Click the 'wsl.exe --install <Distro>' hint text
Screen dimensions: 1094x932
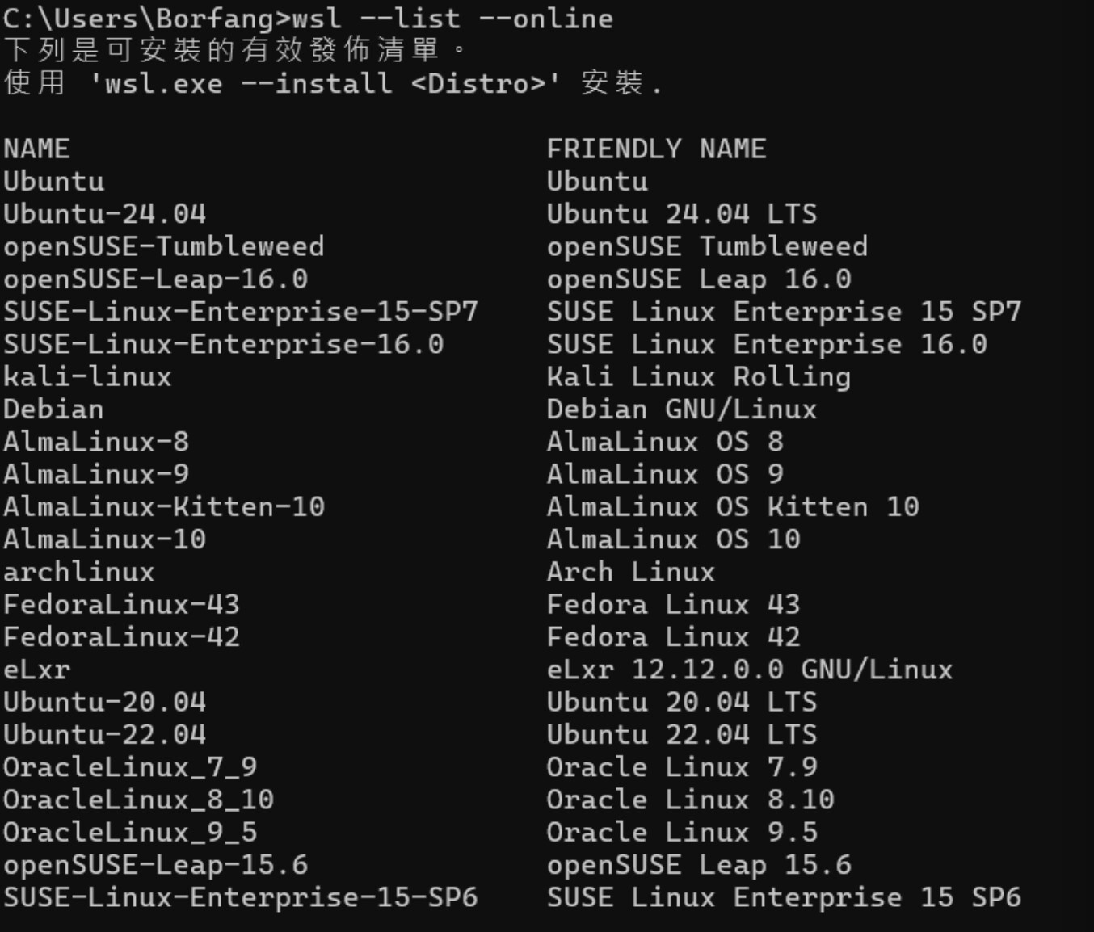[324, 83]
